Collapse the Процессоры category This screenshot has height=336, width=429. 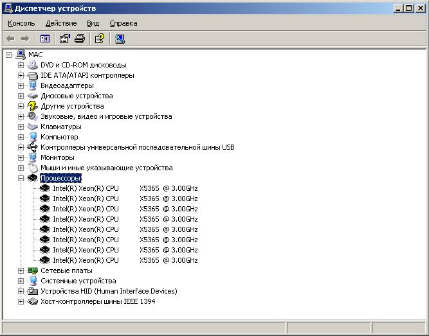(21, 178)
